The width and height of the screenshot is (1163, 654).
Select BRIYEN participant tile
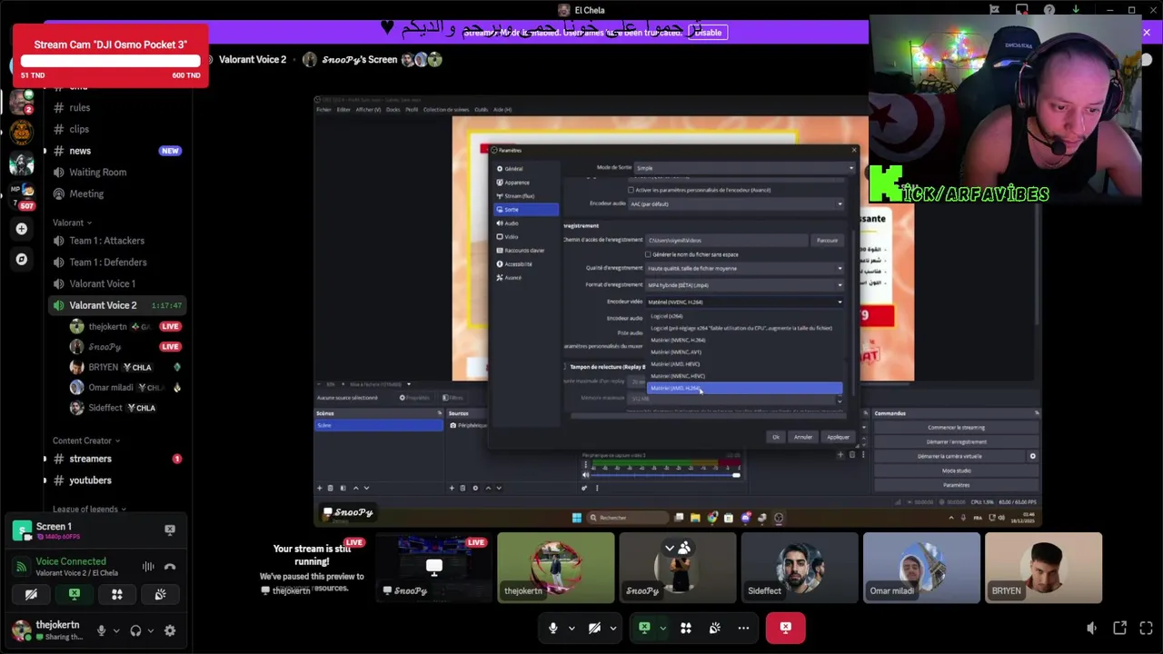pyautogui.click(x=1043, y=568)
